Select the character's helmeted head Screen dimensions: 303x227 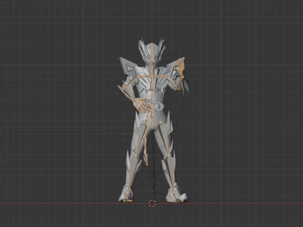tap(151, 52)
